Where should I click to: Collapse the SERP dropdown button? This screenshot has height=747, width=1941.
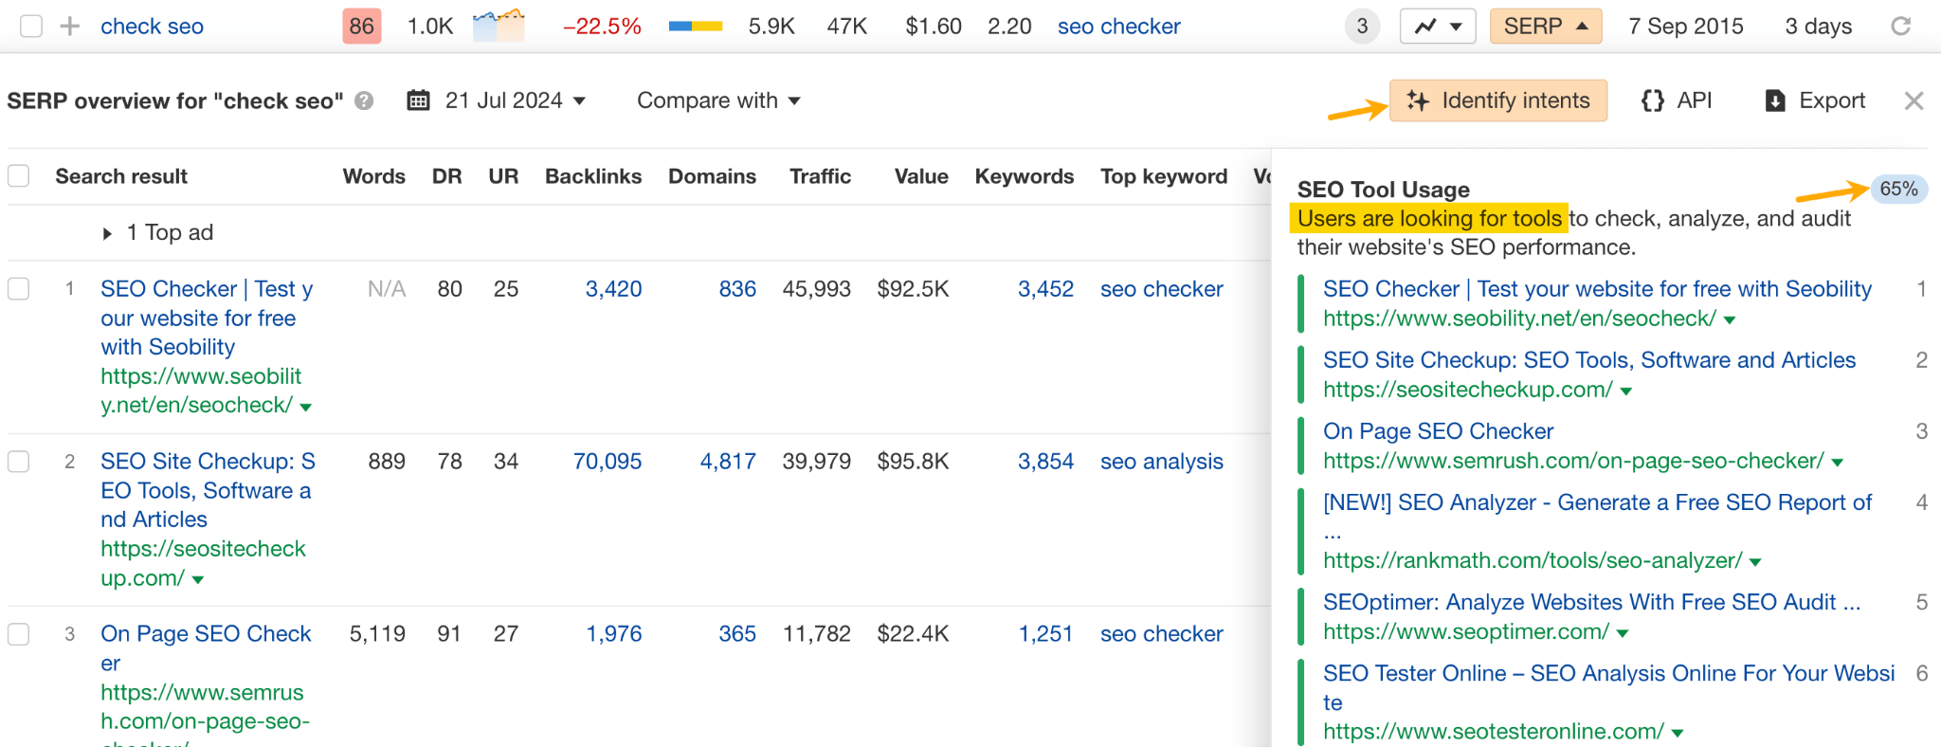(x=1545, y=27)
